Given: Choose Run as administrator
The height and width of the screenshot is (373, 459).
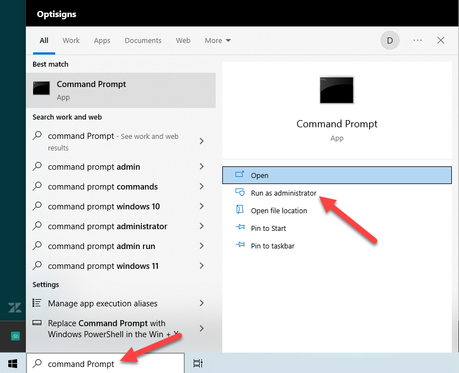Looking at the screenshot, I should click(337, 193).
